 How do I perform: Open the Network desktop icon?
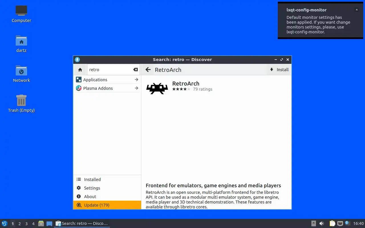click(21, 74)
